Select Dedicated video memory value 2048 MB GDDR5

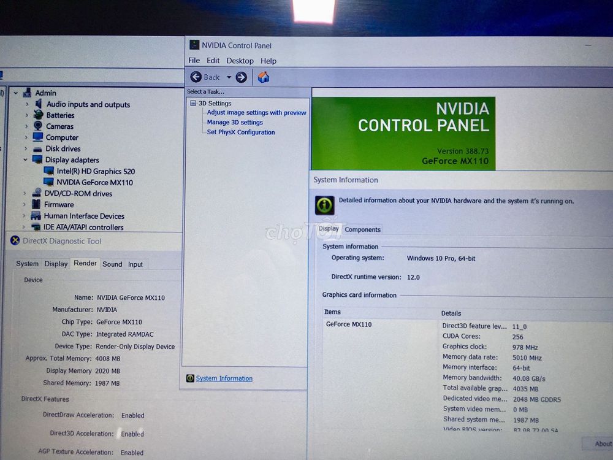coord(537,399)
